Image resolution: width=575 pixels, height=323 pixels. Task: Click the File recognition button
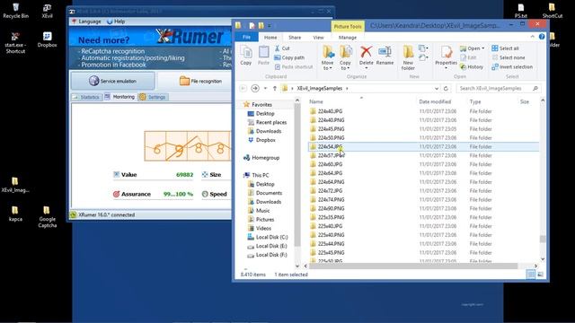(200, 81)
